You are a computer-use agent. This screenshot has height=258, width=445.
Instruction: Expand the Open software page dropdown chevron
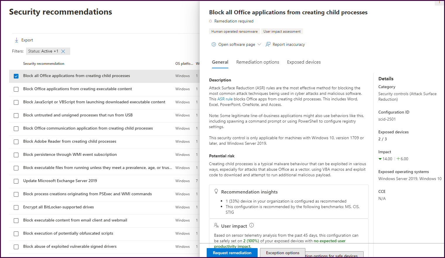coord(259,44)
